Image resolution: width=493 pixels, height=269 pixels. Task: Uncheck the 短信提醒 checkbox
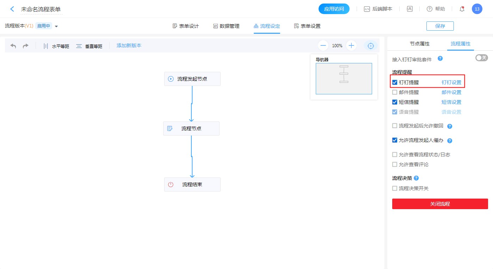pos(395,102)
